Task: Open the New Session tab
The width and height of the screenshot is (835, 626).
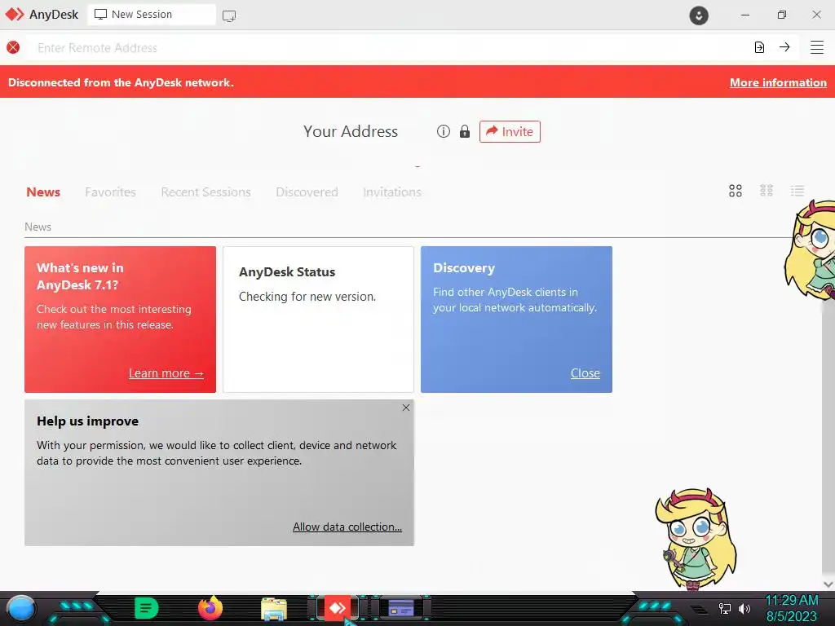Action: [x=152, y=15]
